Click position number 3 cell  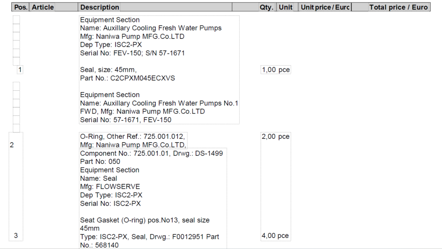point(16,235)
